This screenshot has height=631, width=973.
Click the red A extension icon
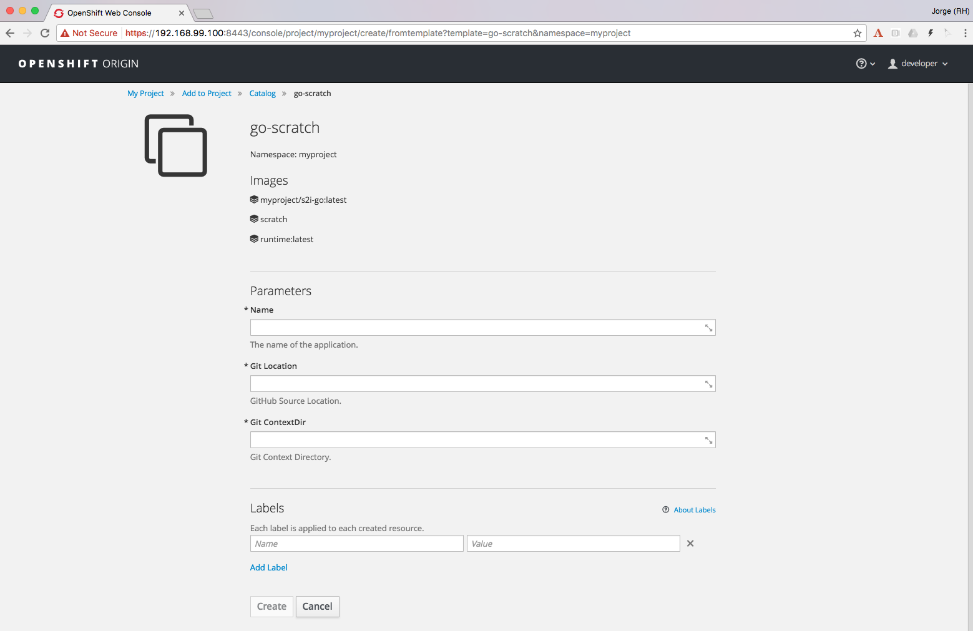pos(878,33)
